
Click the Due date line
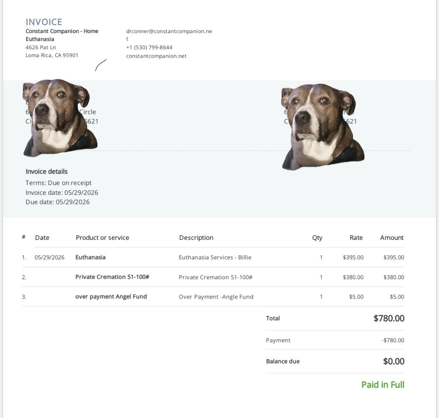point(58,202)
